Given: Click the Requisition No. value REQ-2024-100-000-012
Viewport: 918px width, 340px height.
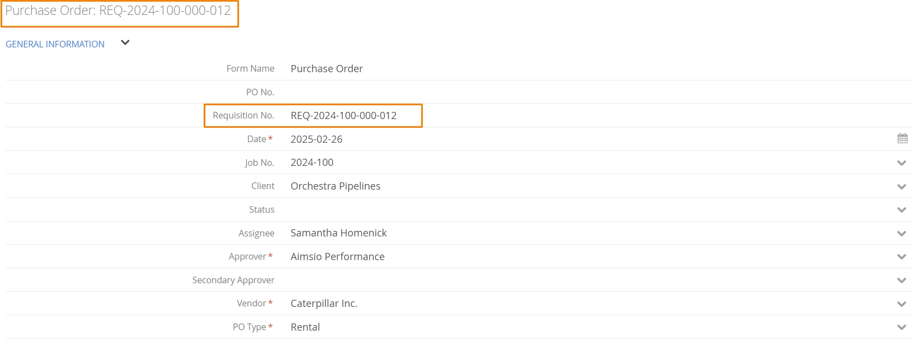Looking at the screenshot, I should click(x=343, y=116).
